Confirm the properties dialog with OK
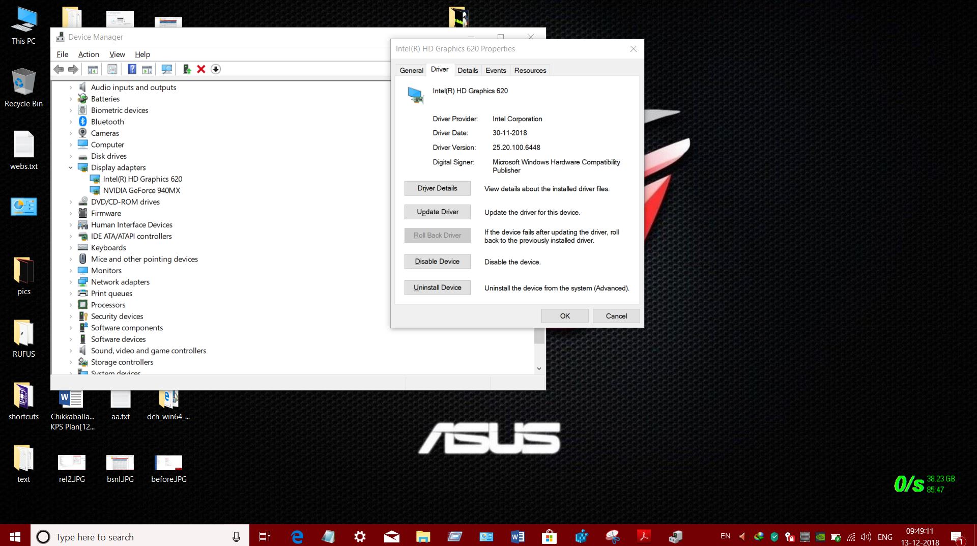 565,316
